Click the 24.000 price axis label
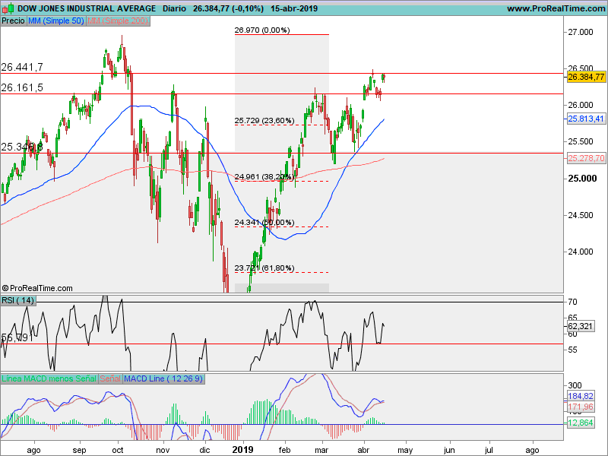608x456 pixels. click(x=581, y=252)
